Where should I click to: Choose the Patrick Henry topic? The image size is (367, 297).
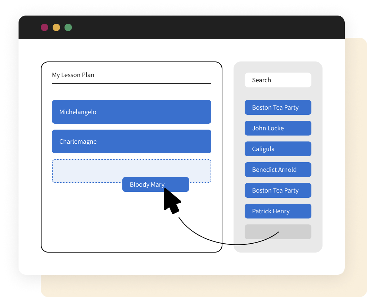point(278,211)
